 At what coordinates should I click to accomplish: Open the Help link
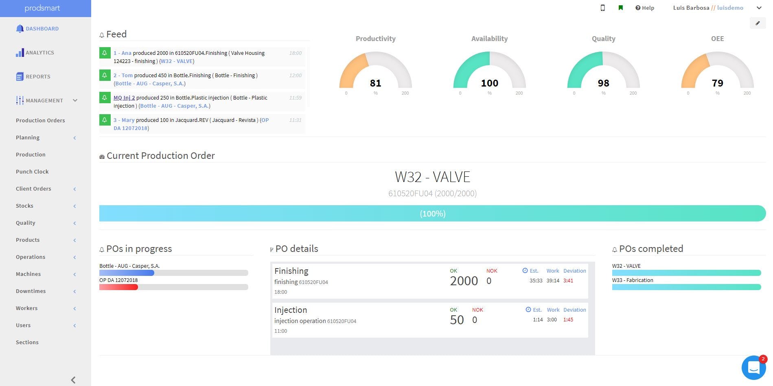pos(645,8)
